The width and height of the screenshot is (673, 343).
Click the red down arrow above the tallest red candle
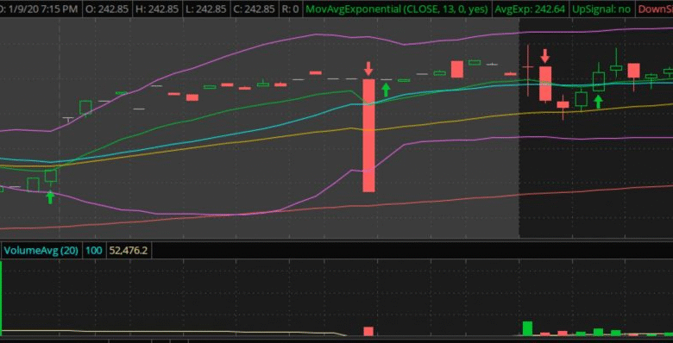pyautogui.click(x=368, y=69)
